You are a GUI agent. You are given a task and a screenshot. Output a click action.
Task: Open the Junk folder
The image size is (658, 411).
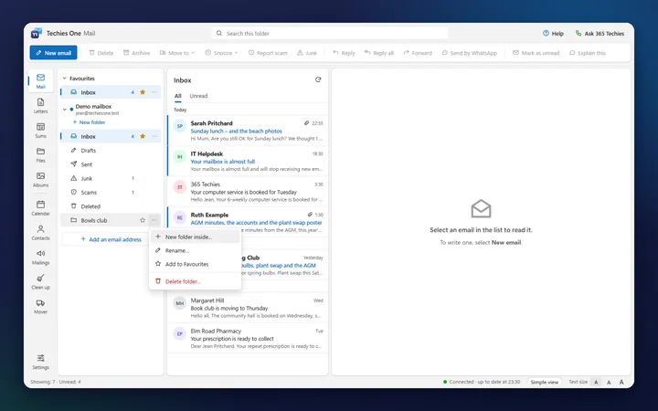pos(111,178)
